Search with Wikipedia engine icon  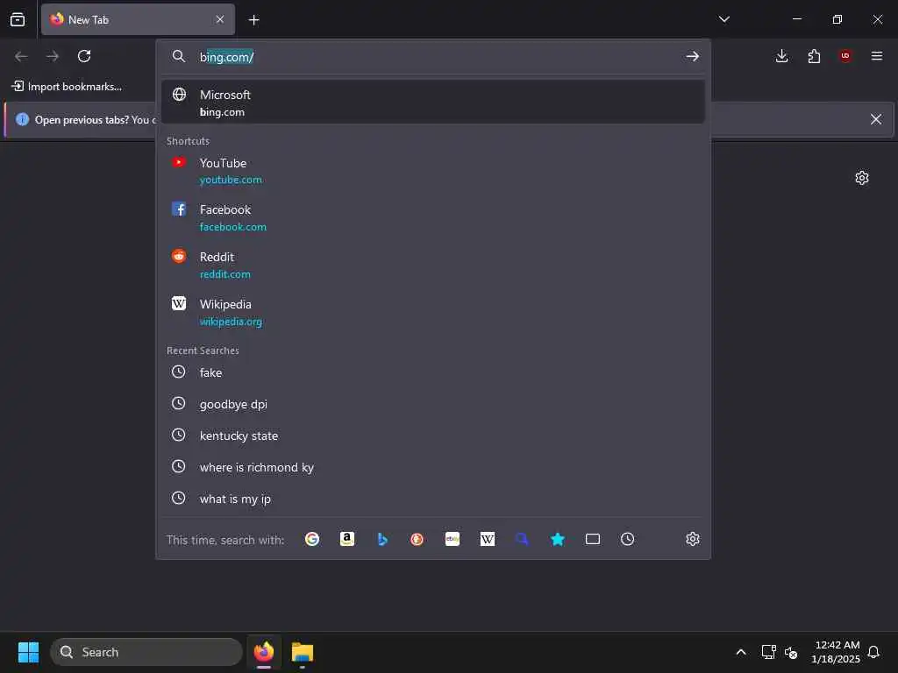[x=488, y=539]
